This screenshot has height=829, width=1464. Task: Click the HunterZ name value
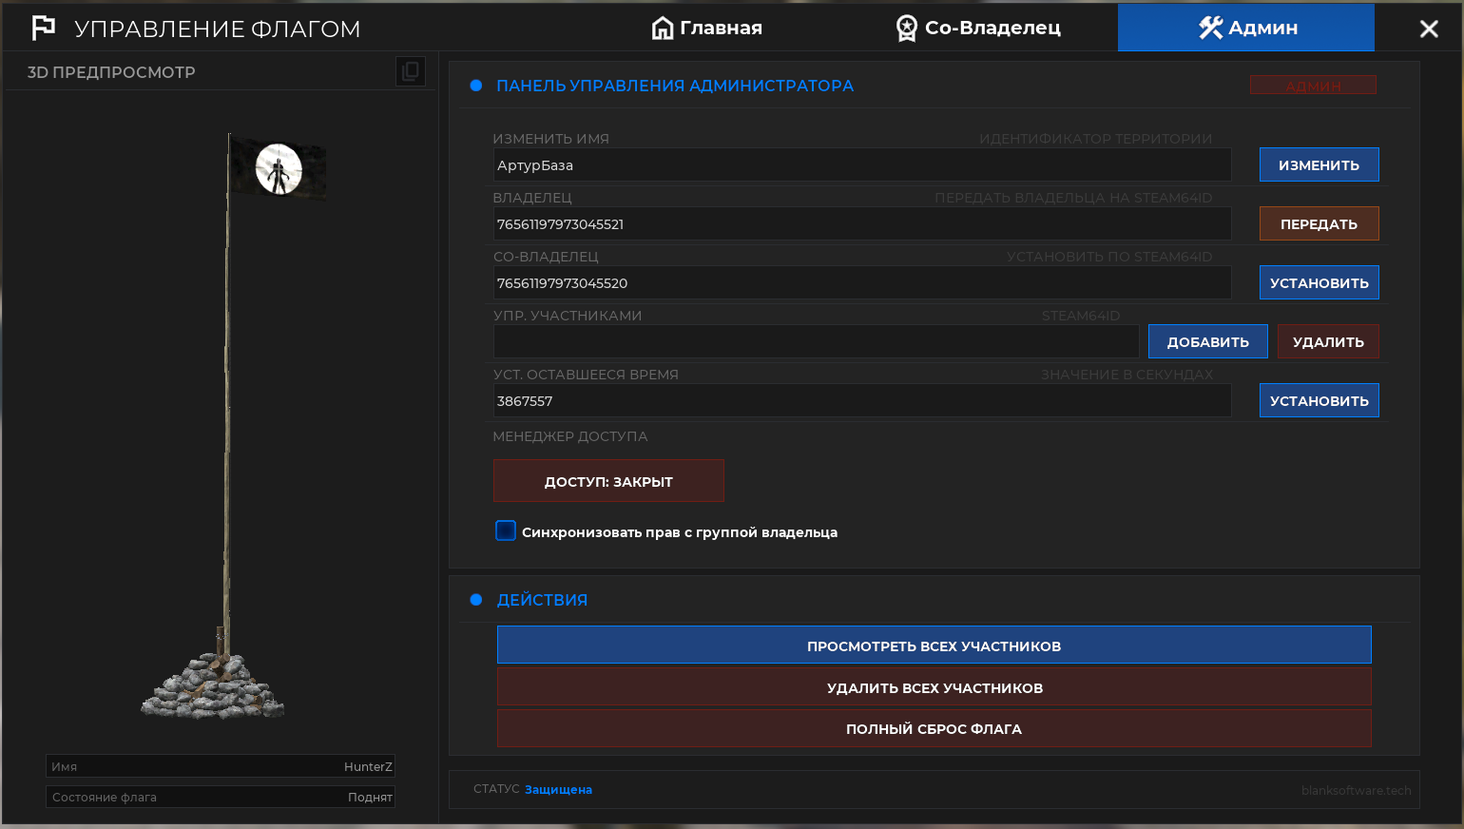tap(368, 766)
